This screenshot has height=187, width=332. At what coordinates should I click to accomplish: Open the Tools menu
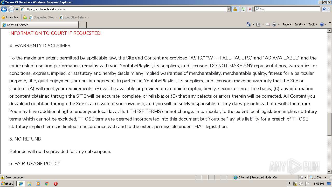313,24
